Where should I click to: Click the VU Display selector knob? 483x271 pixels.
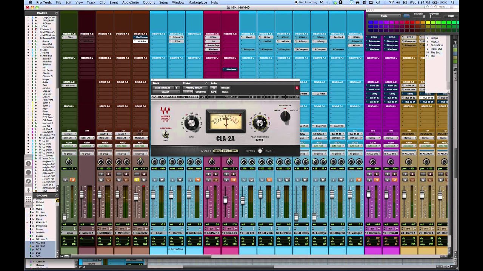click(285, 116)
